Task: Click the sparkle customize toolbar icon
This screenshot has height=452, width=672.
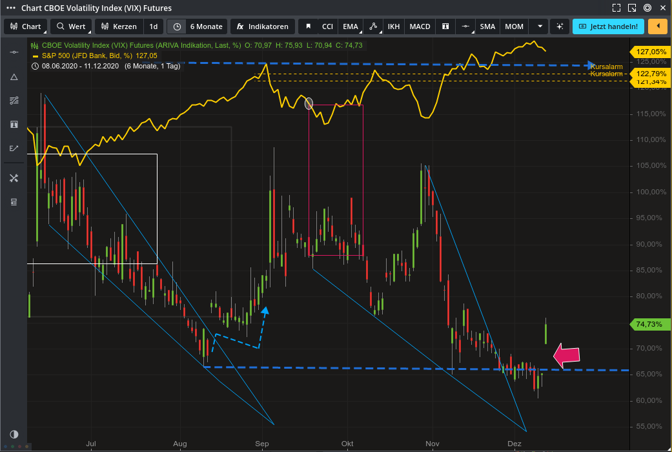Action: (560, 26)
